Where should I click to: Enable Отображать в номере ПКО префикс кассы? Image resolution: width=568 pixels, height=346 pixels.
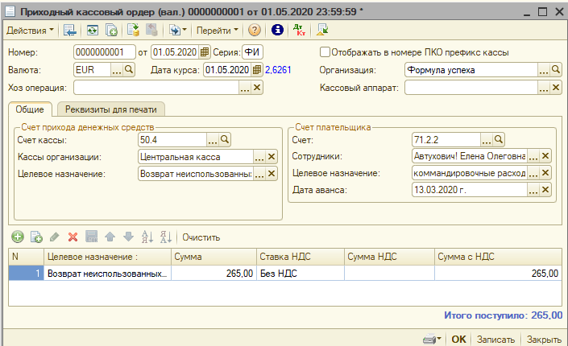[x=325, y=52]
